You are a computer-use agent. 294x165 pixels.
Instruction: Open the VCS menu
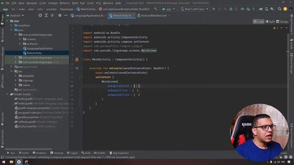click(x=98, y=3)
